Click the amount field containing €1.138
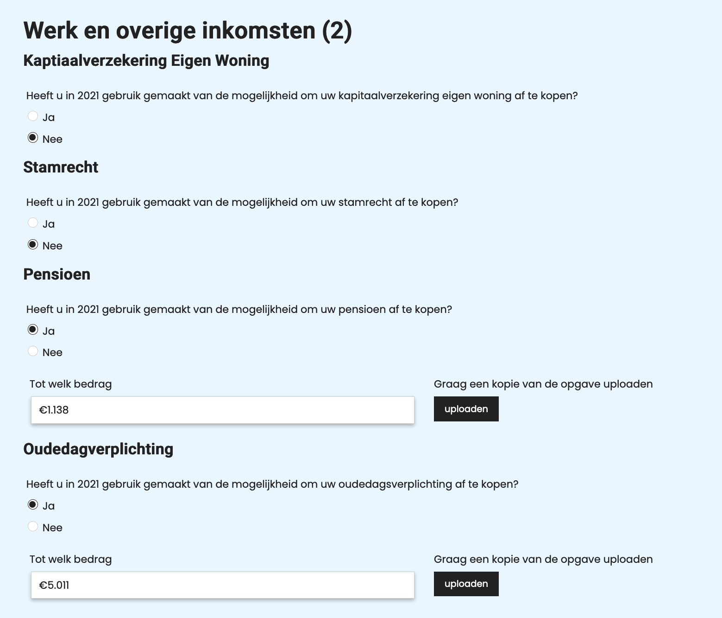 point(222,410)
